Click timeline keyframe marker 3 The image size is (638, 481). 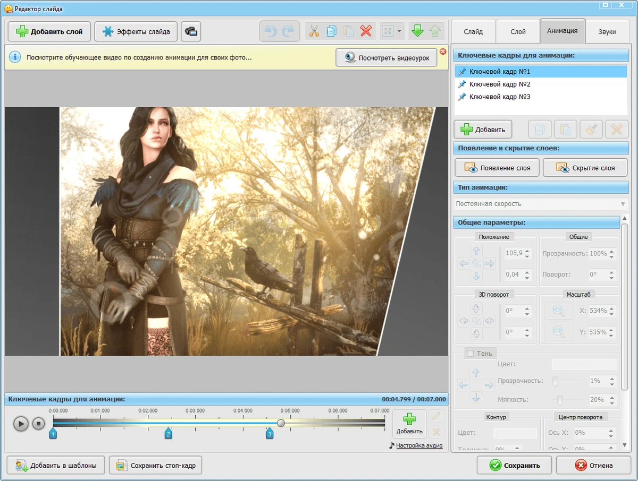coord(270,434)
